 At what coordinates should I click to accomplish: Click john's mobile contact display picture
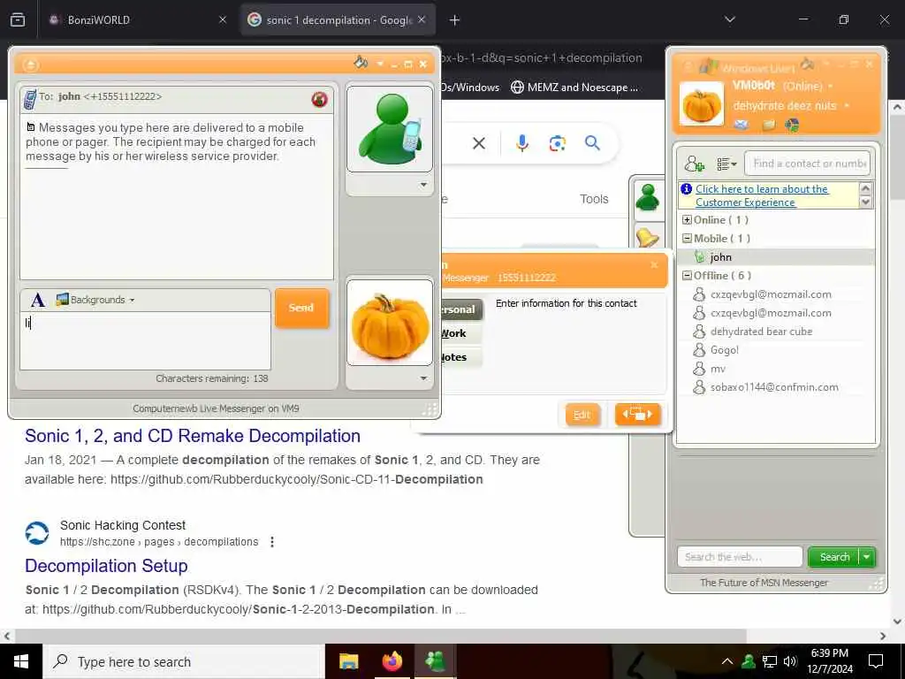pyautogui.click(x=390, y=129)
